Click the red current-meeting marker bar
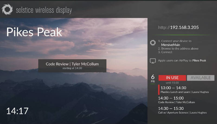Viewport: 217px width, 124px height. click(x=159, y=90)
